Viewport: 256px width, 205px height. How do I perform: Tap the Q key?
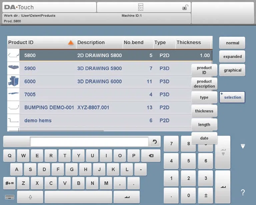coord(9,156)
